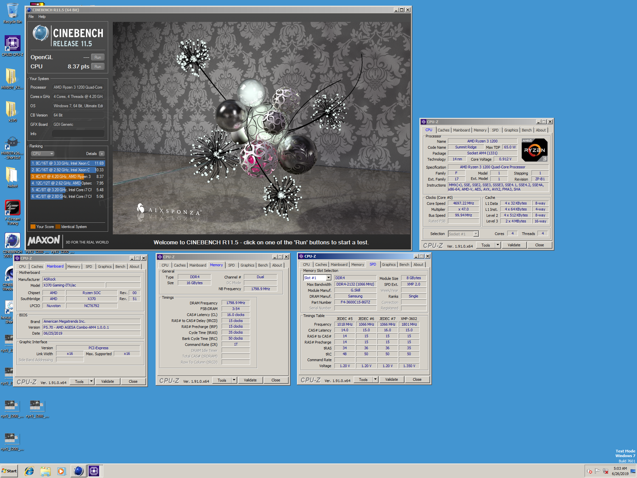This screenshot has height=478, width=637.
Task: Click the F4-3600C15-8GTZ part number
Action: pos(355,302)
